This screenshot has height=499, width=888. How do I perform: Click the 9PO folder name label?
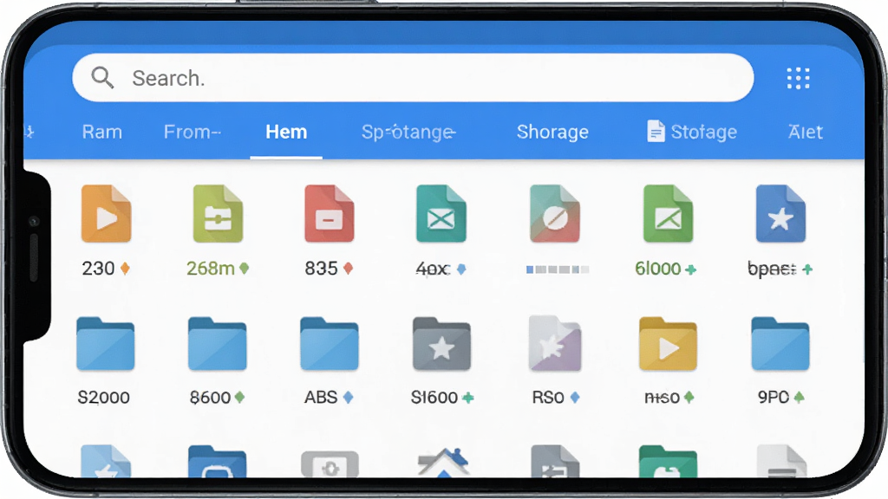[774, 397]
